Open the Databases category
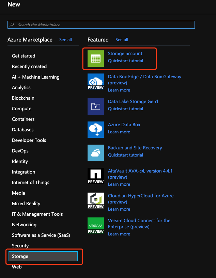Image resolution: width=216 pixels, height=278 pixels. (23, 130)
